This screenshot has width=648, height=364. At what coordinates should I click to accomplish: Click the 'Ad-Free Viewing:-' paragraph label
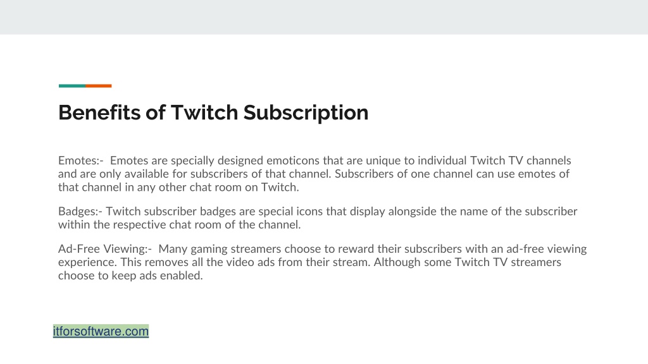point(105,249)
